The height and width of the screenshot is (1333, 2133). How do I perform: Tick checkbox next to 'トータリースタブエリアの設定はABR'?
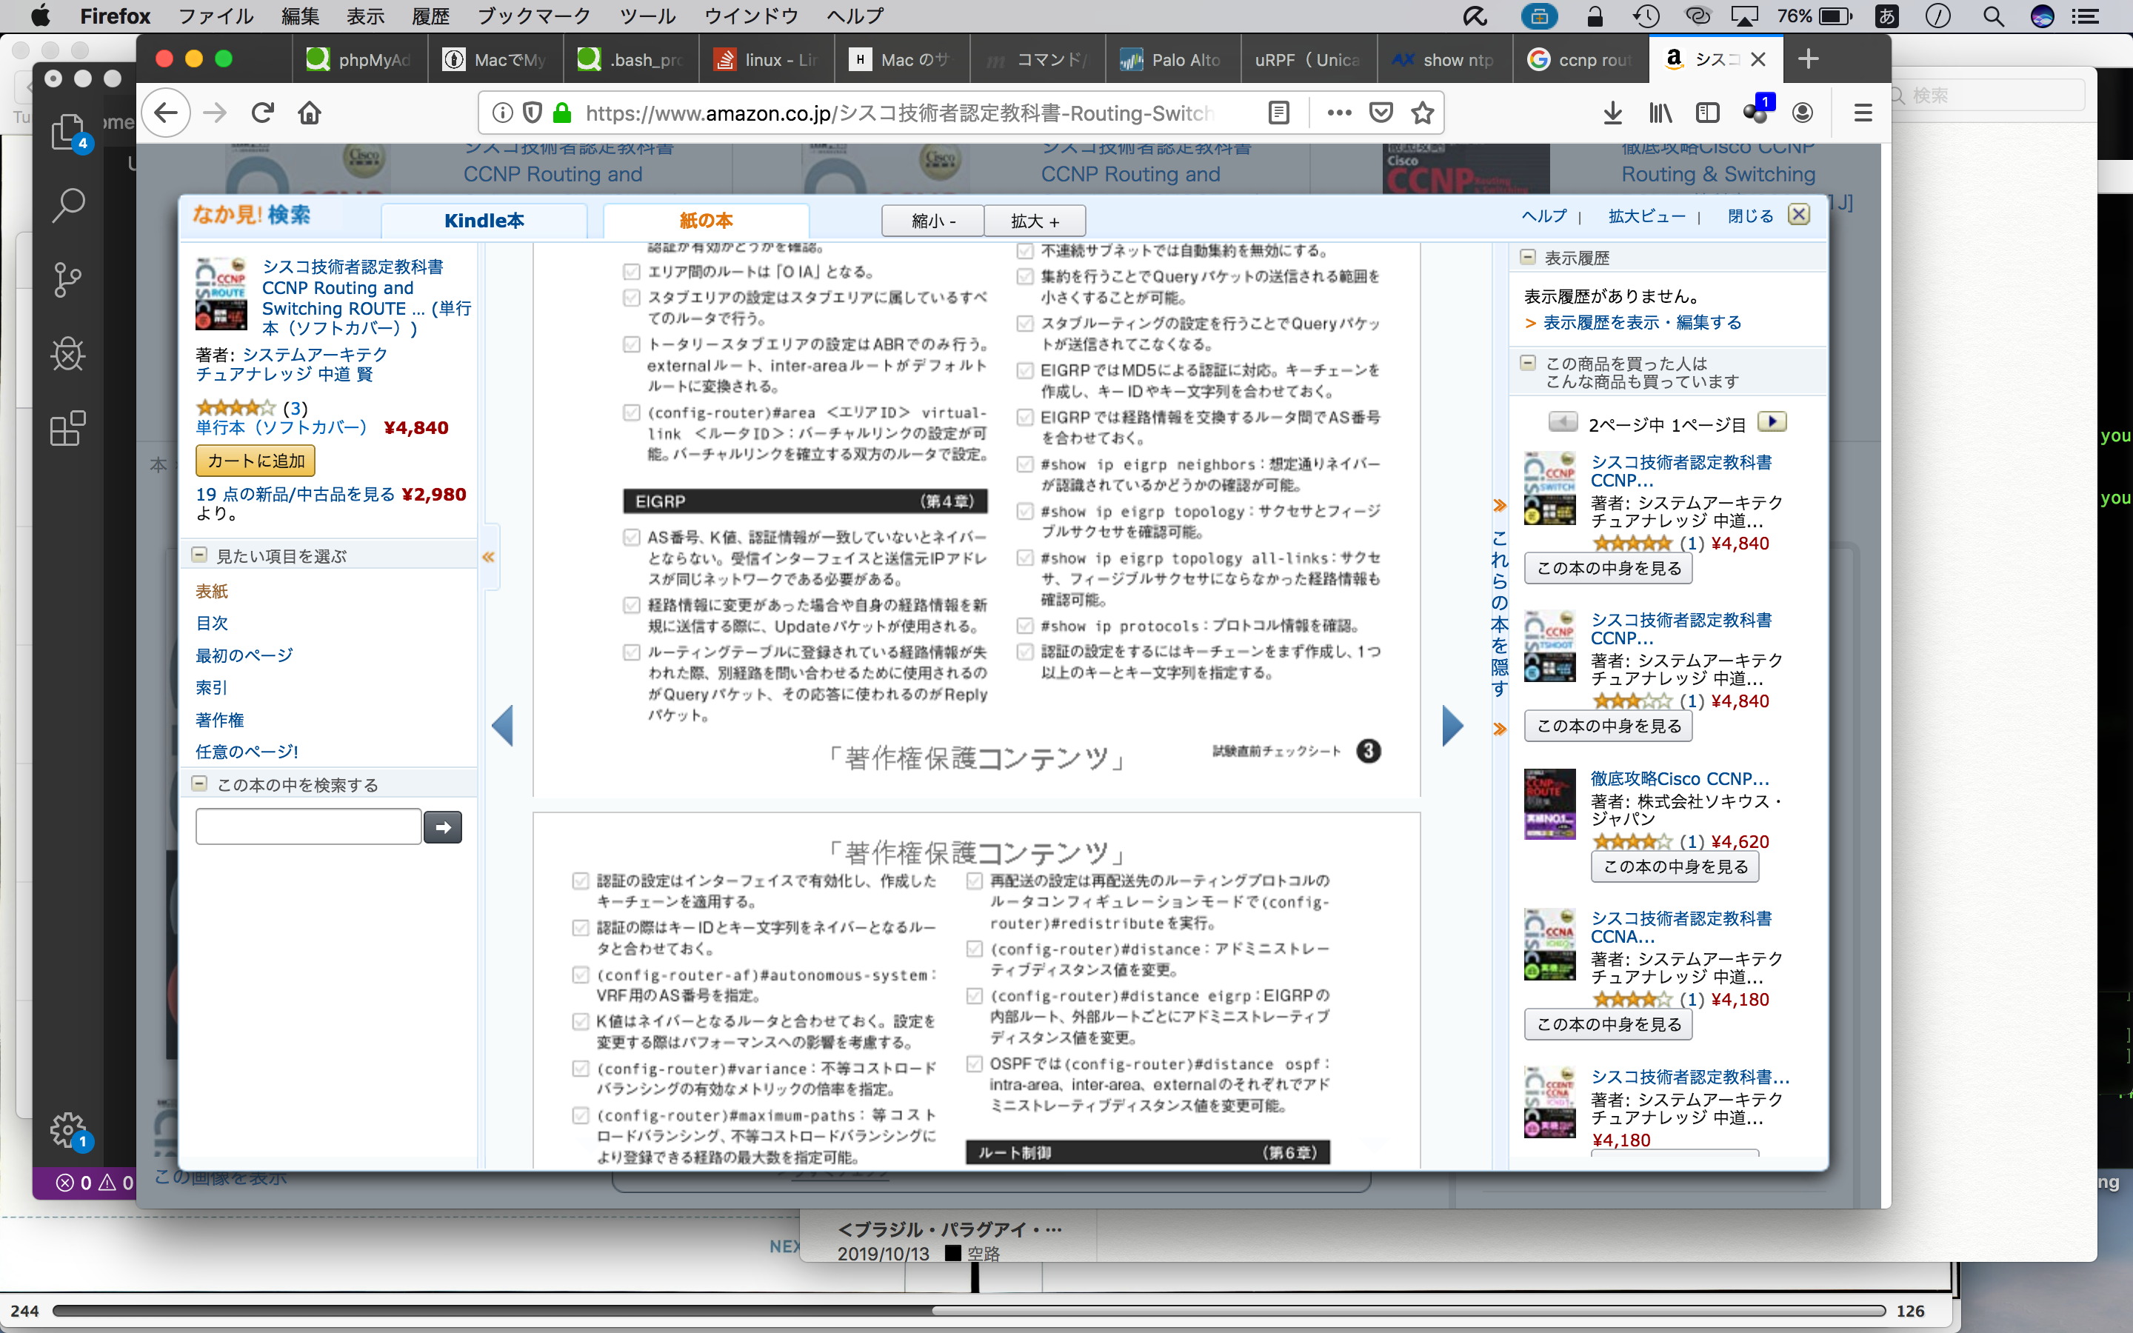[x=631, y=344]
